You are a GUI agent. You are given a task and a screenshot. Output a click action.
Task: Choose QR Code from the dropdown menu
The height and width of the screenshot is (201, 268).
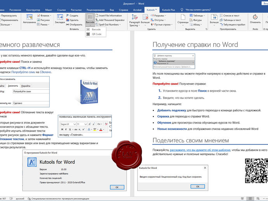96,34
